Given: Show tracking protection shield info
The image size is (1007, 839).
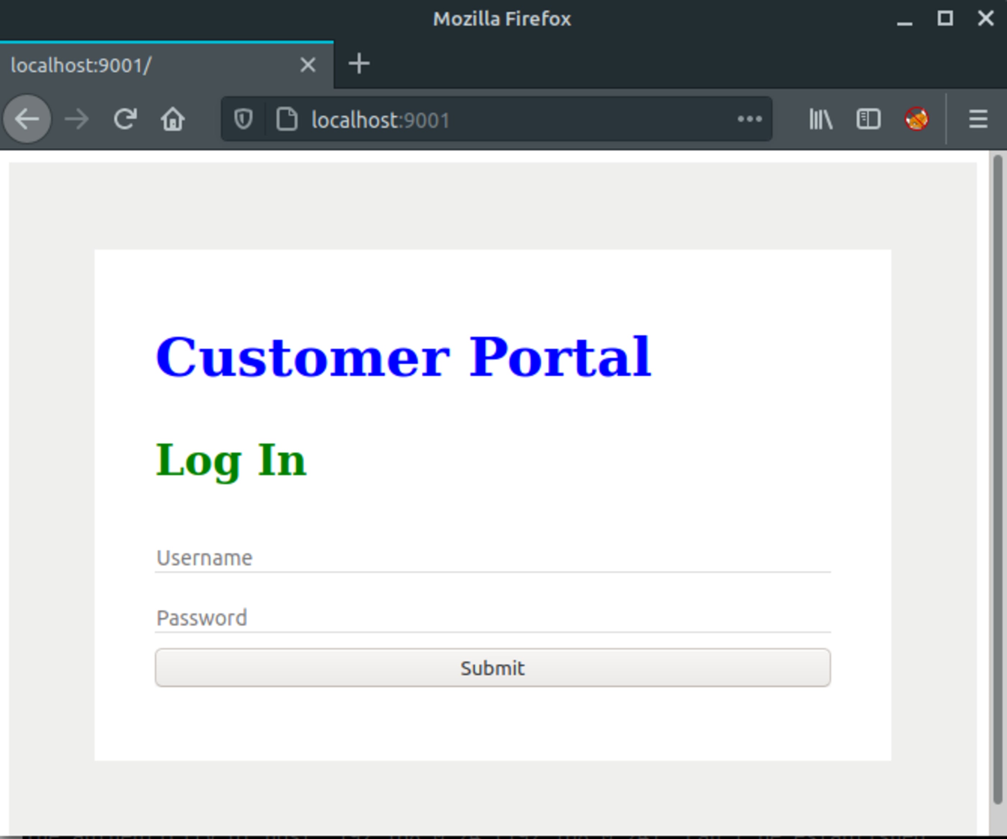Looking at the screenshot, I should 243,119.
